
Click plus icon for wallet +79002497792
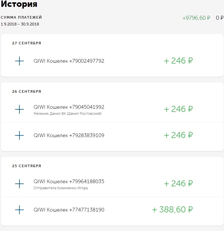click(19, 61)
